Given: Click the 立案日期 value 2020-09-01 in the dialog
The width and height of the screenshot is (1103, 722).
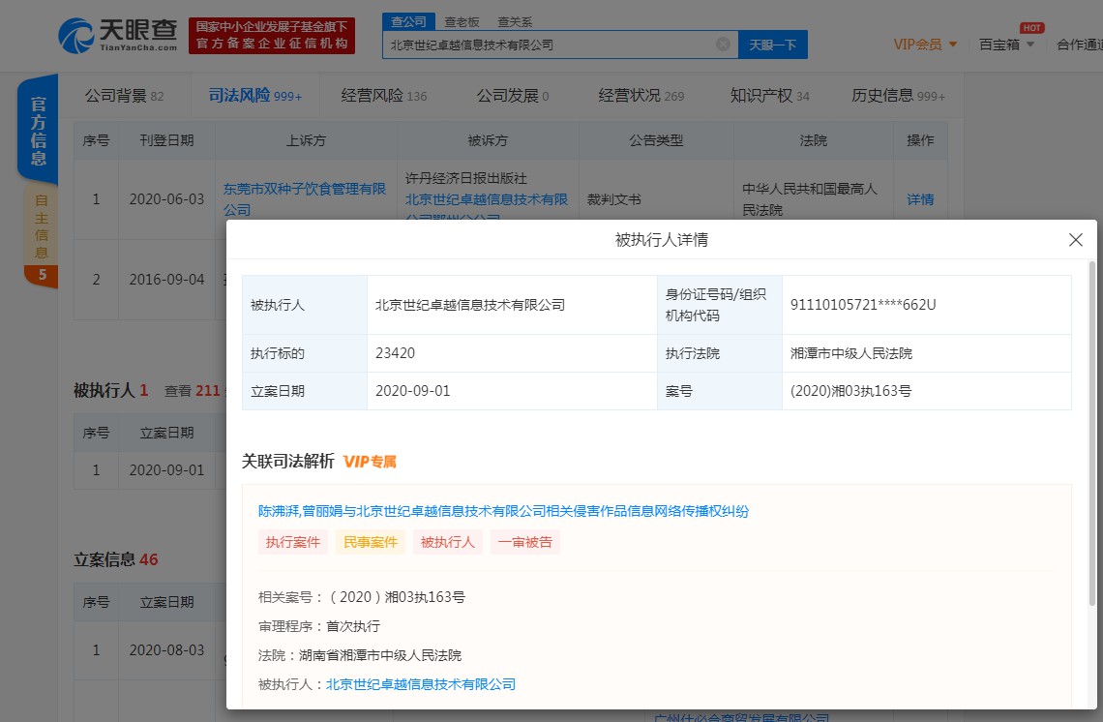Looking at the screenshot, I should pyautogui.click(x=412, y=391).
